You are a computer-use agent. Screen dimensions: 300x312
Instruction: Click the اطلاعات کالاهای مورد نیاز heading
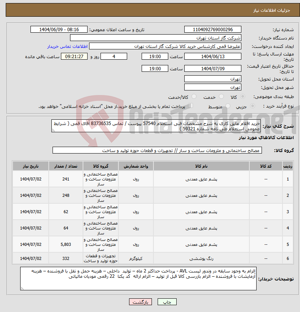[266, 138]
